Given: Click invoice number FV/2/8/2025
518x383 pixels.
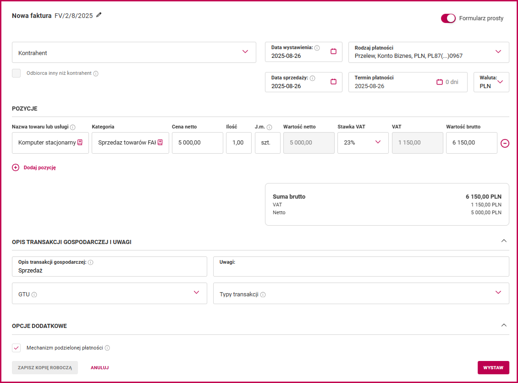Looking at the screenshot, I should [74, 16].
